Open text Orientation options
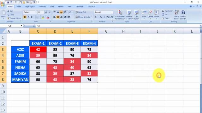 (66, 12)
